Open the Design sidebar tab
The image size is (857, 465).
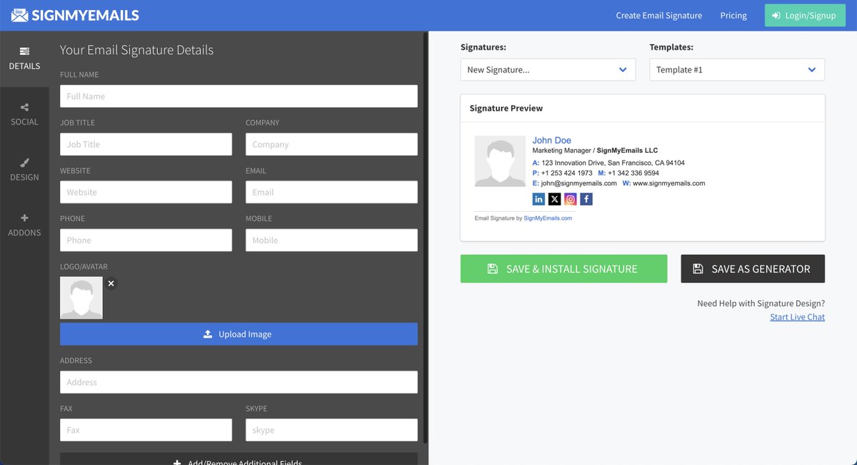(x=24, y=170)
